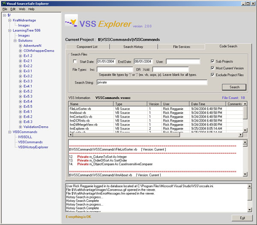Image resolution: width=257 pixels, height=225 pixels.
Task: Open the File menu
Action: point(5,9)
